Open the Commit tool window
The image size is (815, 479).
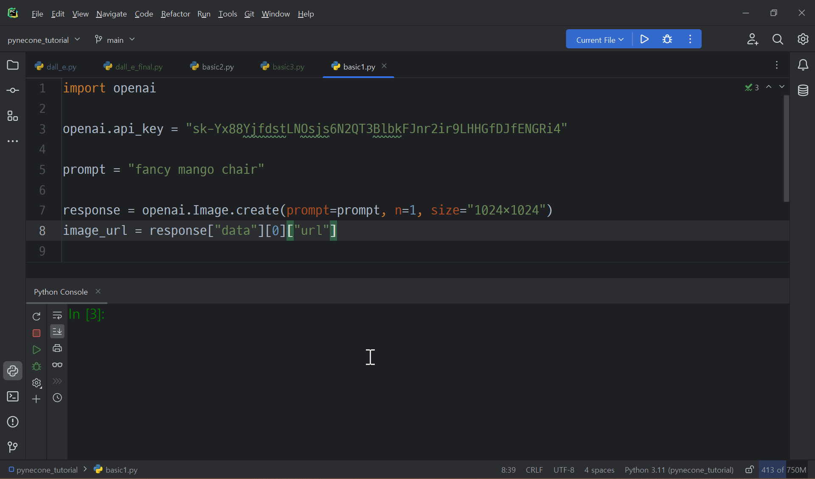(13, 90)
